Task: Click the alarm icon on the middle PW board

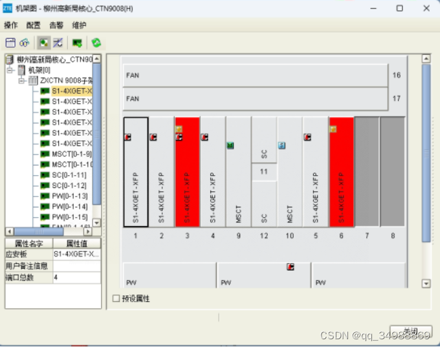Action: 291,267
